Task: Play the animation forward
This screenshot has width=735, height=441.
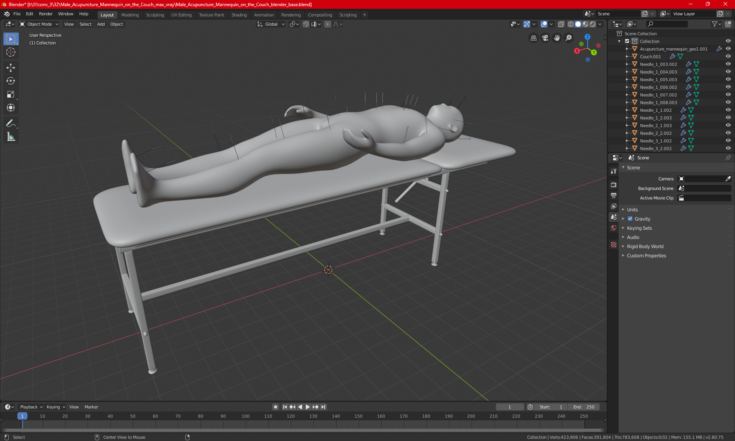Action: pyautogui.click(x=308, y=407)
